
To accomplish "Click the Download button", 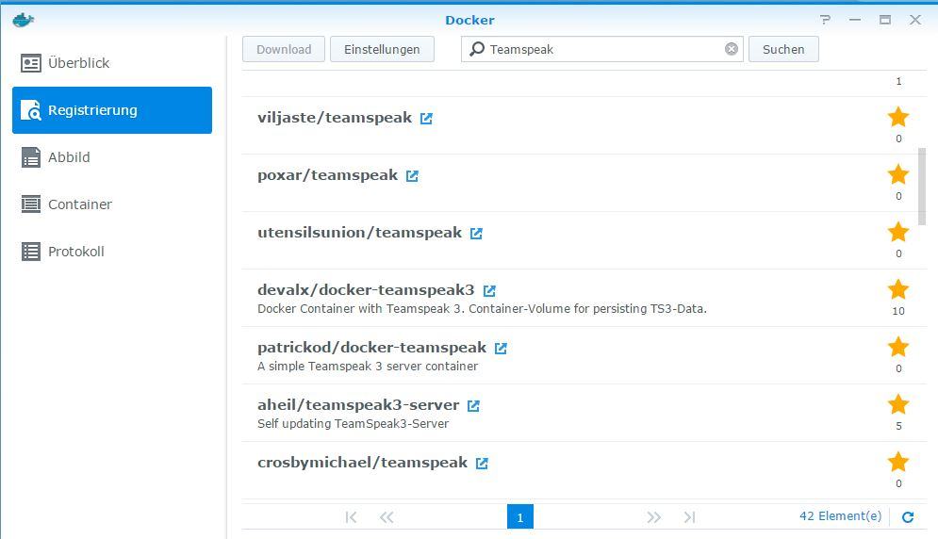I will tap(284, 49).
